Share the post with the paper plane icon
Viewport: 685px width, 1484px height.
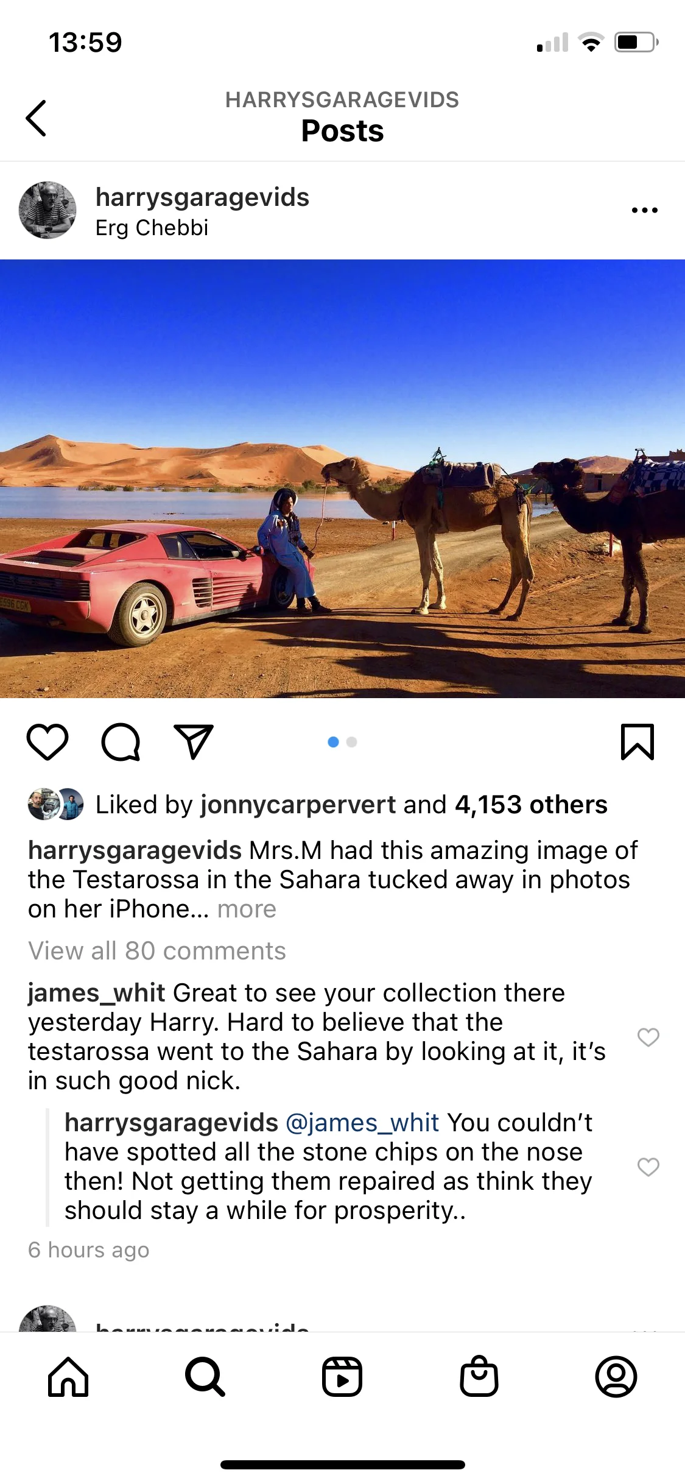click(x=194, y=741)
